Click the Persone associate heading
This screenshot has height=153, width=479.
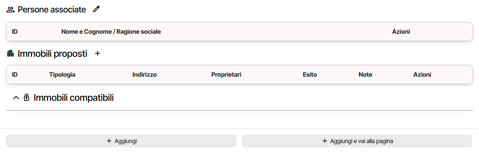[x=52, y=10]
